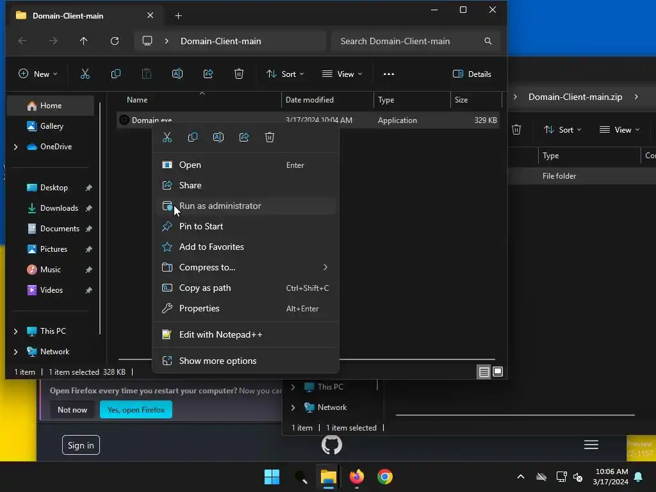Image resolution: width=656 pixels, height=492 pixels.
Task: Open Sort dropdown in zip window
Action: [x=562, y=129]
